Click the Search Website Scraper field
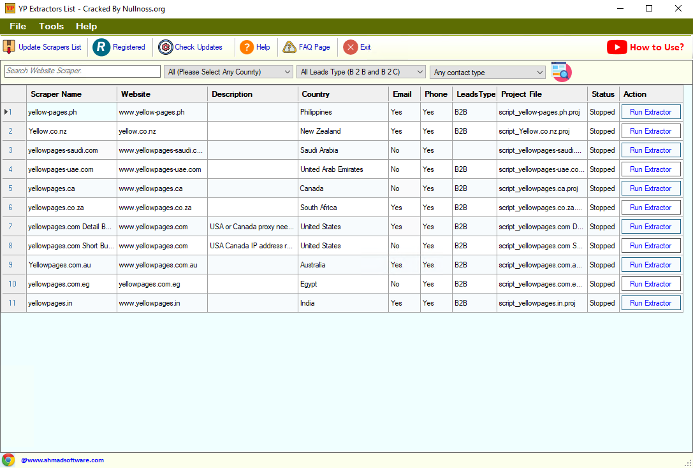This screenshot has width=693, height=468. (82, 71)
